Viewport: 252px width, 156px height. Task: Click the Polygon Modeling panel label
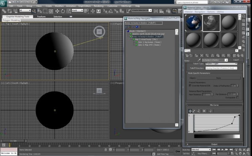11,20
